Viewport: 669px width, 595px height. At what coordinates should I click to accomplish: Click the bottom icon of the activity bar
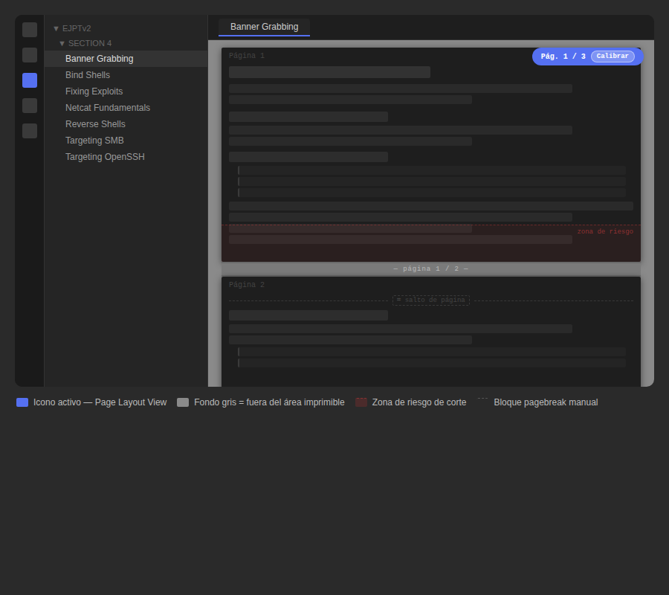click(29, 130)
